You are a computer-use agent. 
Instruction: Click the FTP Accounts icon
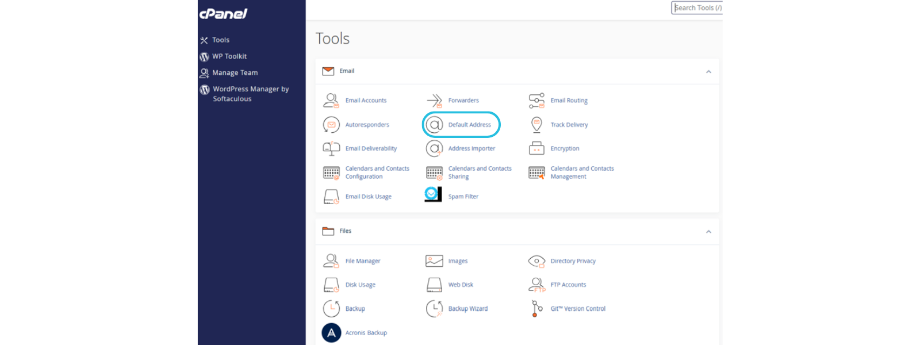tap(537, 285)
